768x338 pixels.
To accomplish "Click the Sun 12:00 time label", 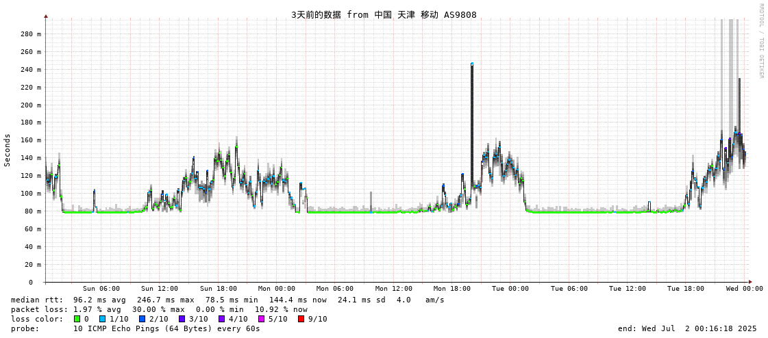I will coord(160,289).
